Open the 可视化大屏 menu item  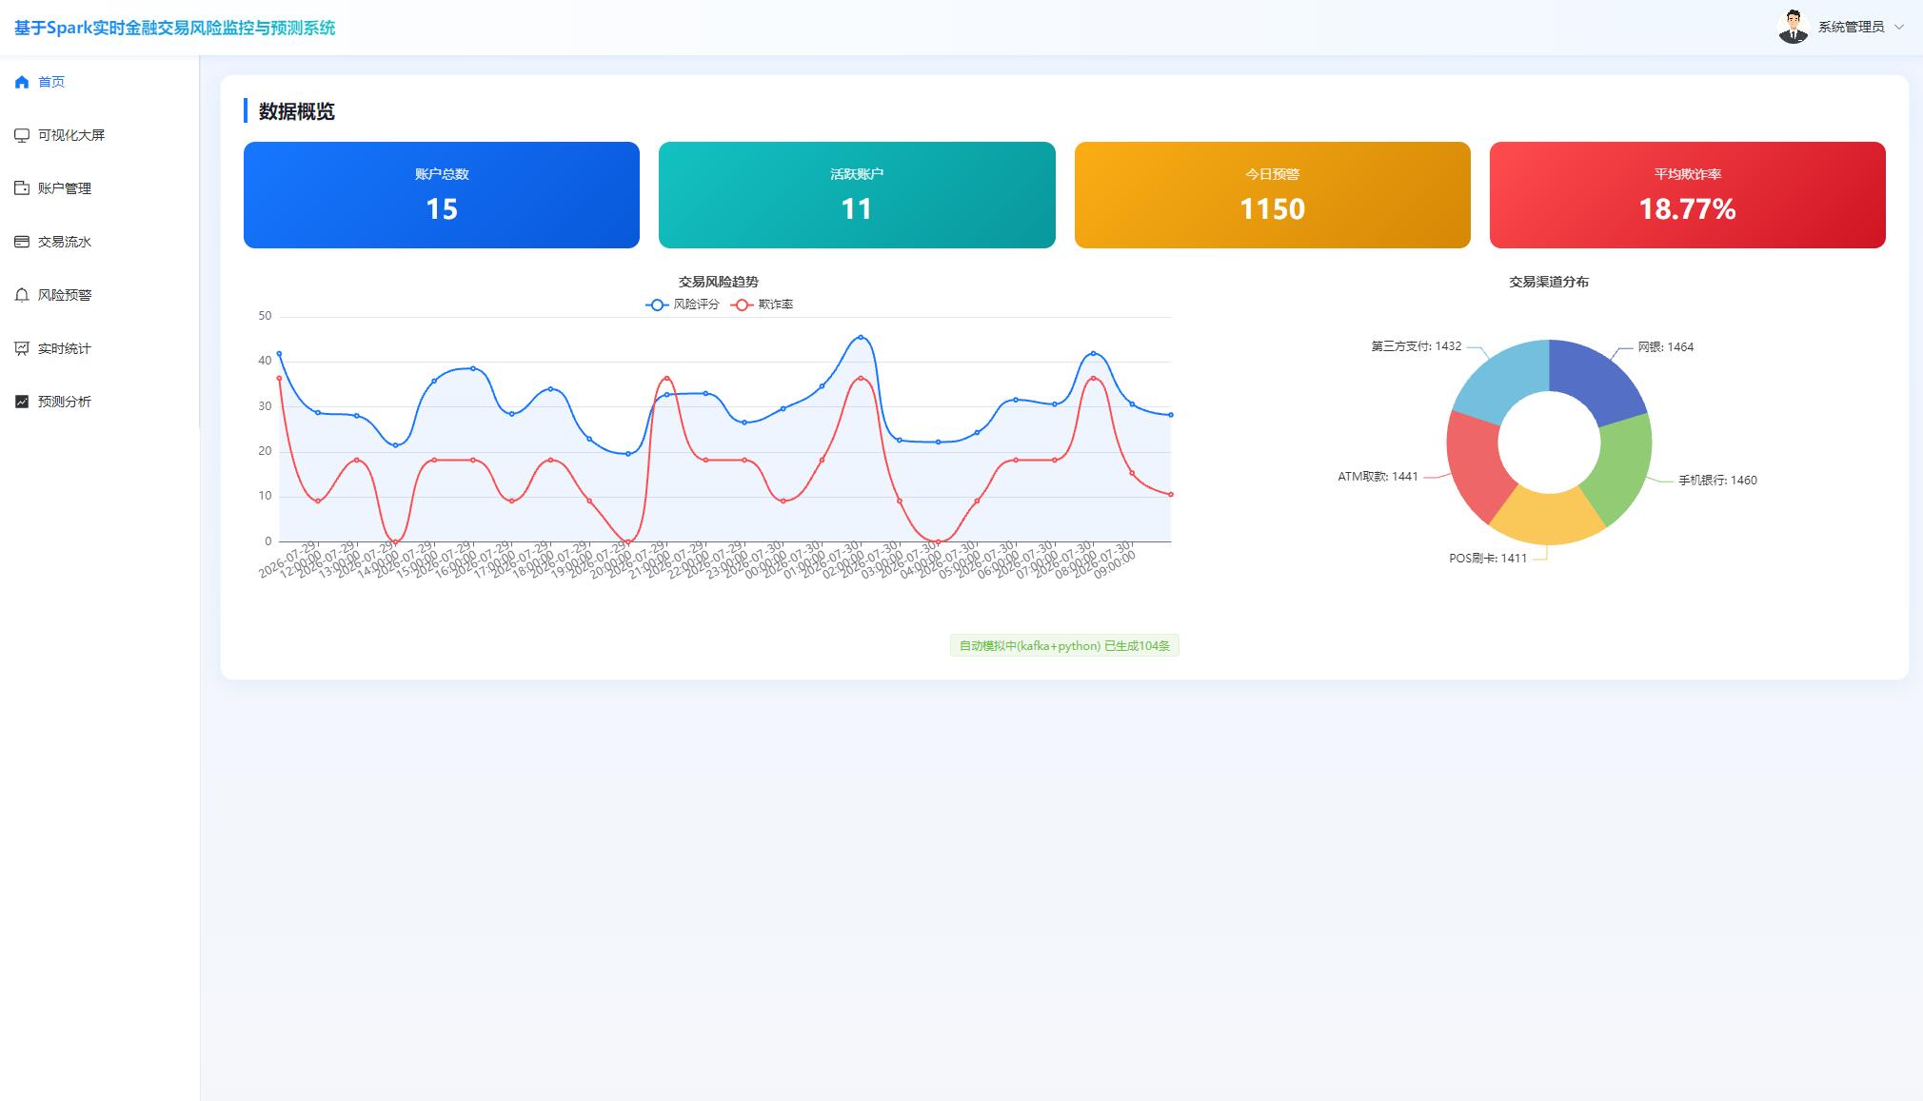(x=99, y=135)
